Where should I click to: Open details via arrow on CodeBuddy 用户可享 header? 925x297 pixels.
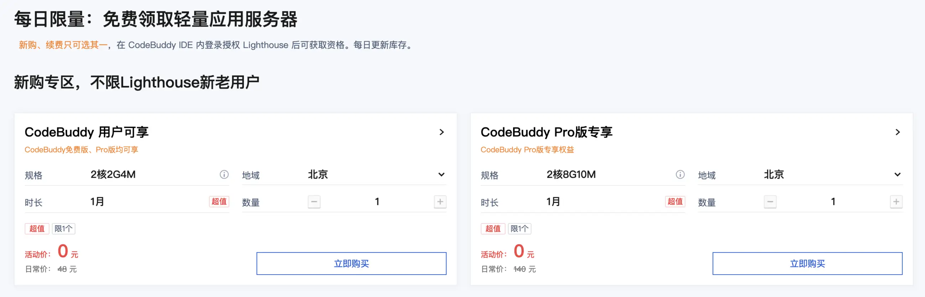(442, 132)
